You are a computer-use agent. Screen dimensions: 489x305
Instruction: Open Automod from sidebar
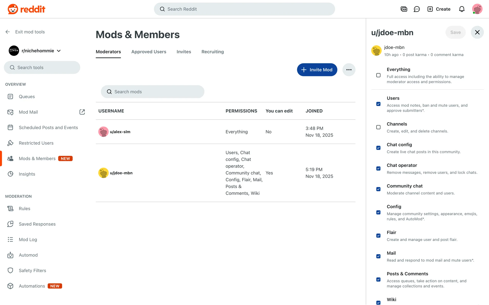(x=28, y=255)
